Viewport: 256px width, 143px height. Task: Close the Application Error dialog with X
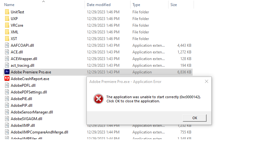(x=207, y=81)
